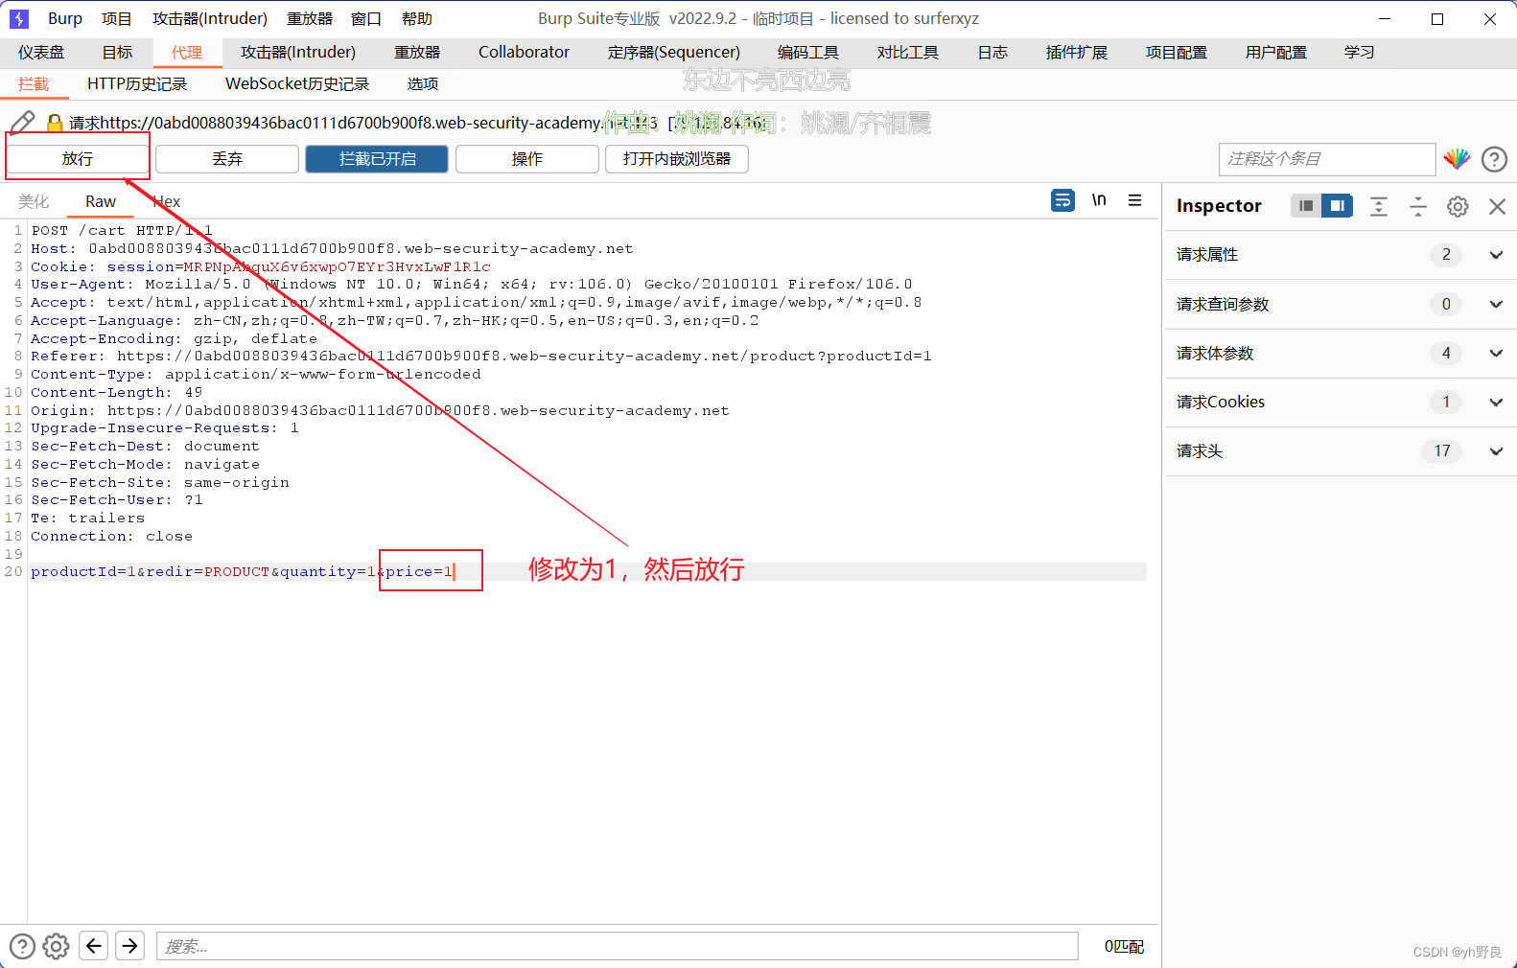Viewport: 1517px width, 968px height.
Task: Open the 项目 menu
Action: 117,18
